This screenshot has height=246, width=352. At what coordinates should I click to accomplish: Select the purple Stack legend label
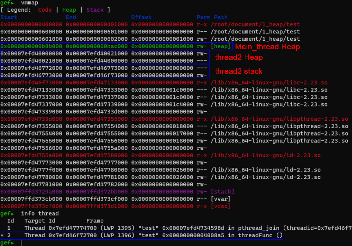pyautogui.click(x=95, y=10)
